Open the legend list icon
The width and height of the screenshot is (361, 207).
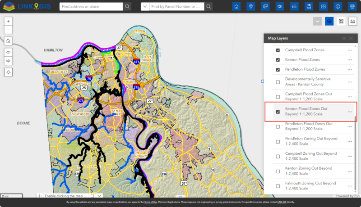(294, 6)
